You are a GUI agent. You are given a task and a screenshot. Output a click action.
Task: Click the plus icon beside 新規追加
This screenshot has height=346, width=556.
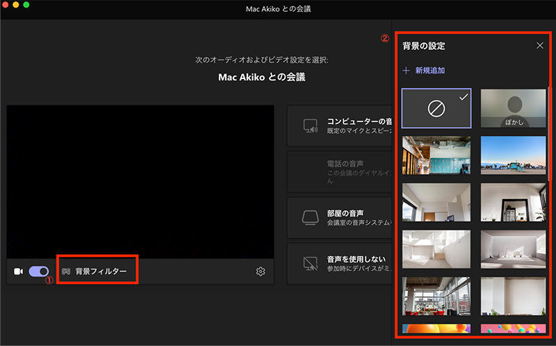(x=406, y=71)
